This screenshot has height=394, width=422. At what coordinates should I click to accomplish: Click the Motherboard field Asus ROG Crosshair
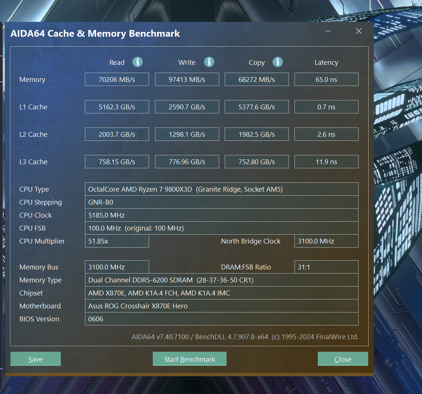click(221, 306)
